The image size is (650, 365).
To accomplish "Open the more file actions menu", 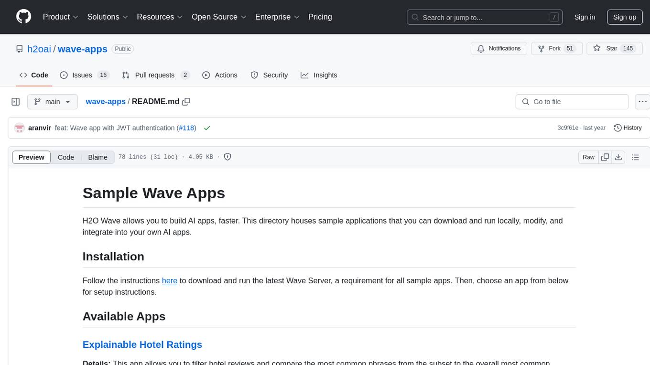I will tap(642, 102).
